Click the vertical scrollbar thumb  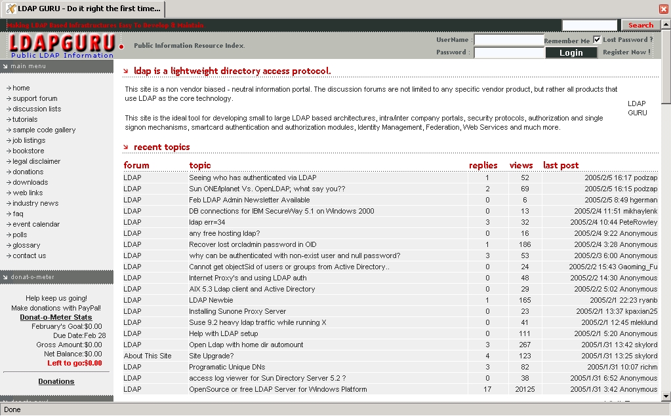point(666,66)
